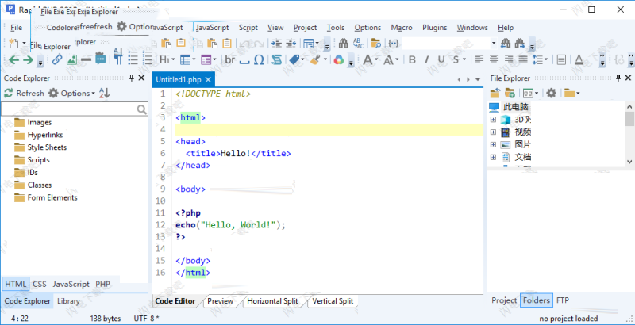Show the FTP panel tab
The image size is (635, 325).
click(x=563, y=300)
